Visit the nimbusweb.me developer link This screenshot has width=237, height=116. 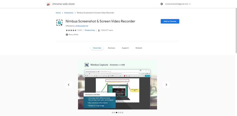(x=82, y=26)
